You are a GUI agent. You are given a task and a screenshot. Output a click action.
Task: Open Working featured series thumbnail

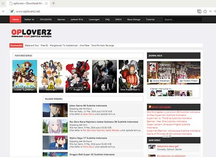coord(51,76)
